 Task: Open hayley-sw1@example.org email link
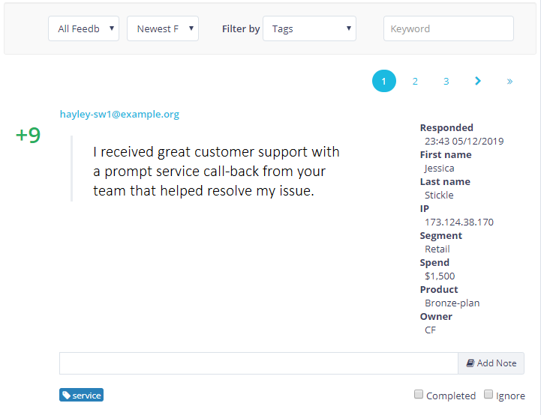point(119,114)
